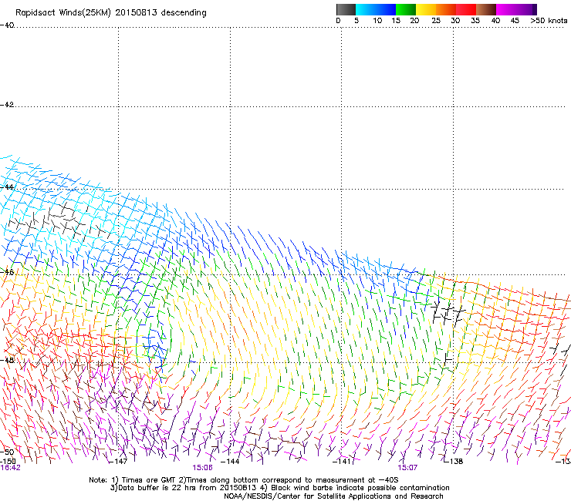The height and width of the screenshot is (501, 571).
Task: Click the yellow 20-25 knots legend swatch
Action: coord(426,9)
